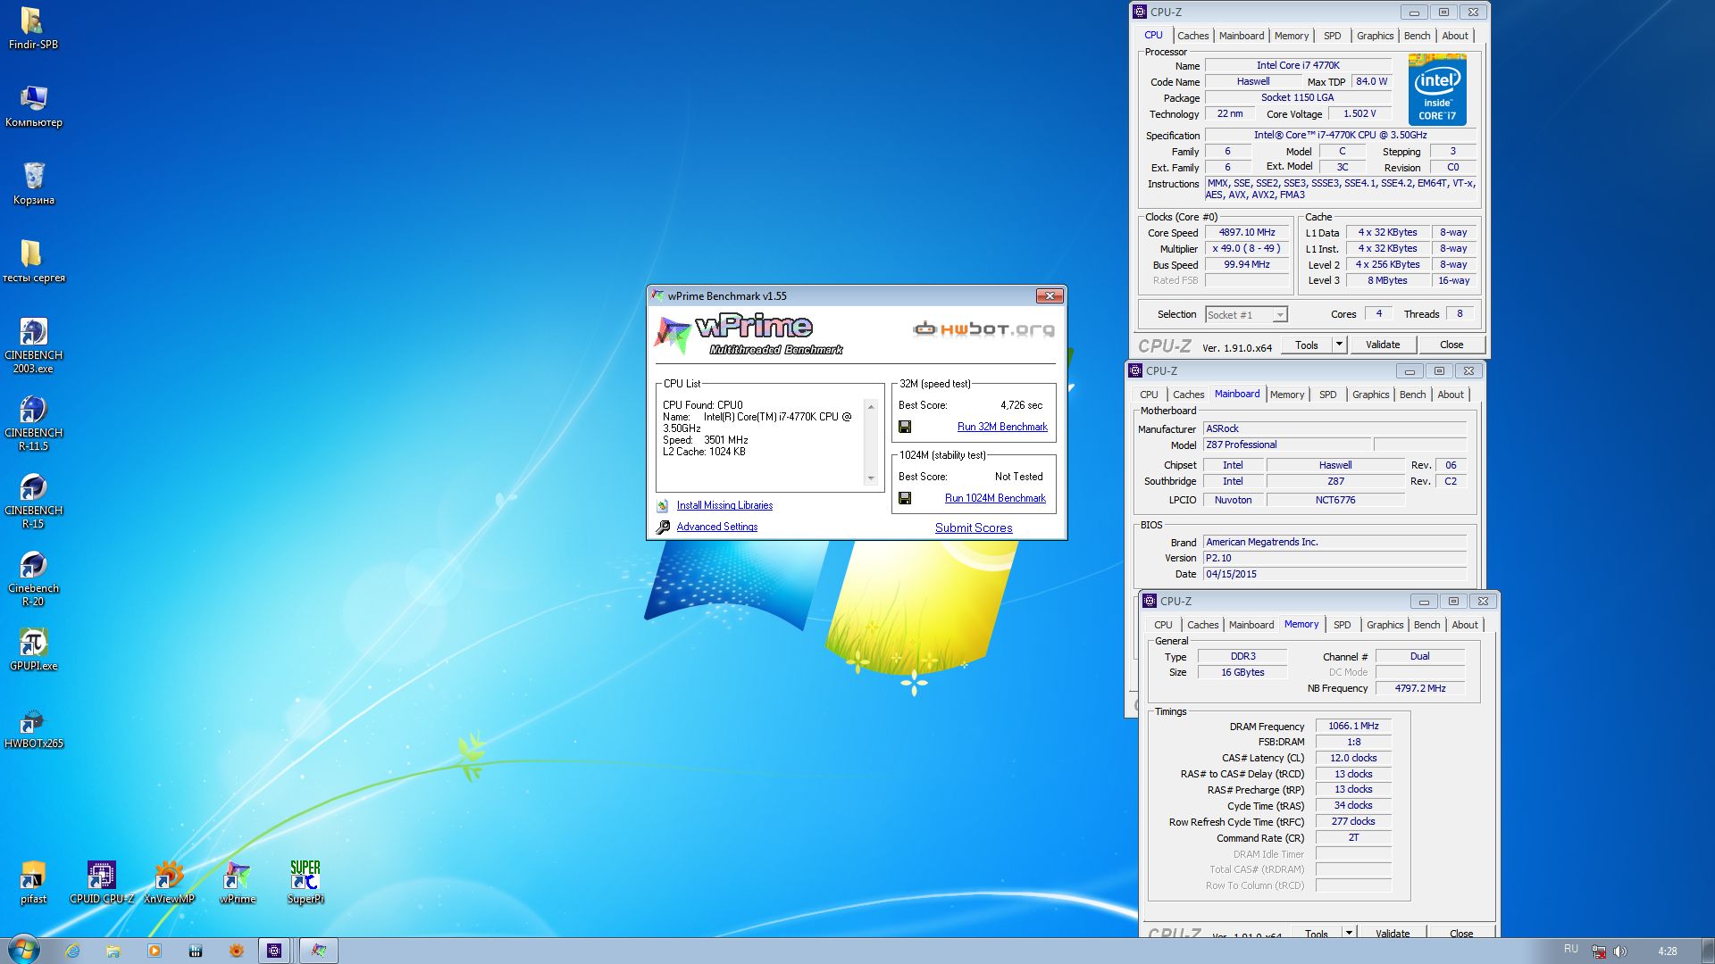Click the save icon for 1024M score
1715x964 pixels.
(x=905, y=498)
